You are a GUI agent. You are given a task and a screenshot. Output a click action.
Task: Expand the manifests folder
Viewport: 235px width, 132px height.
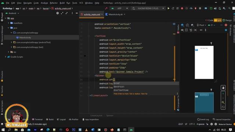tap(8, 23)
